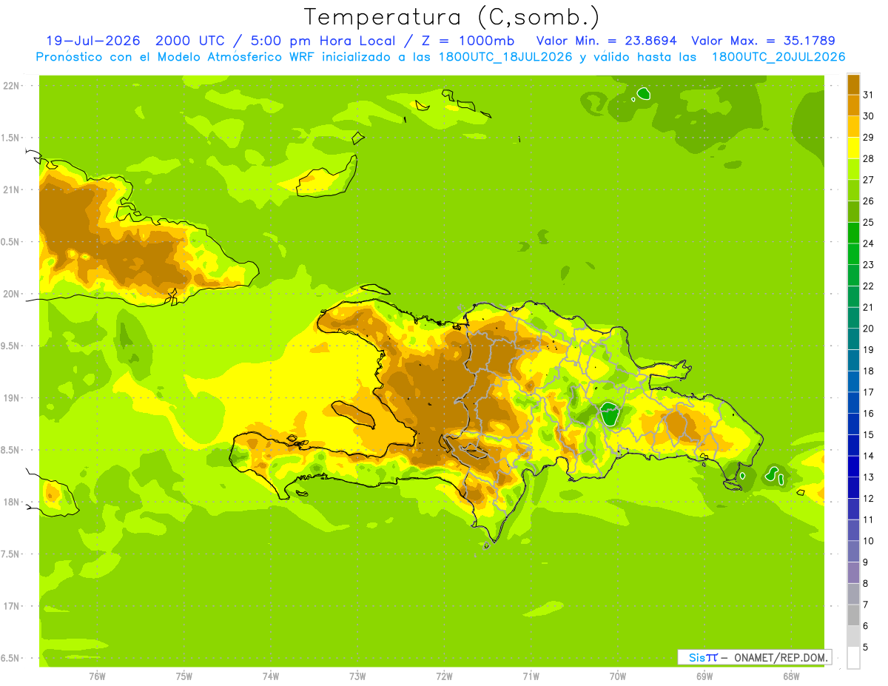Click the '72W' longitude label
This screenshot has height=686, width=888.
444,676
